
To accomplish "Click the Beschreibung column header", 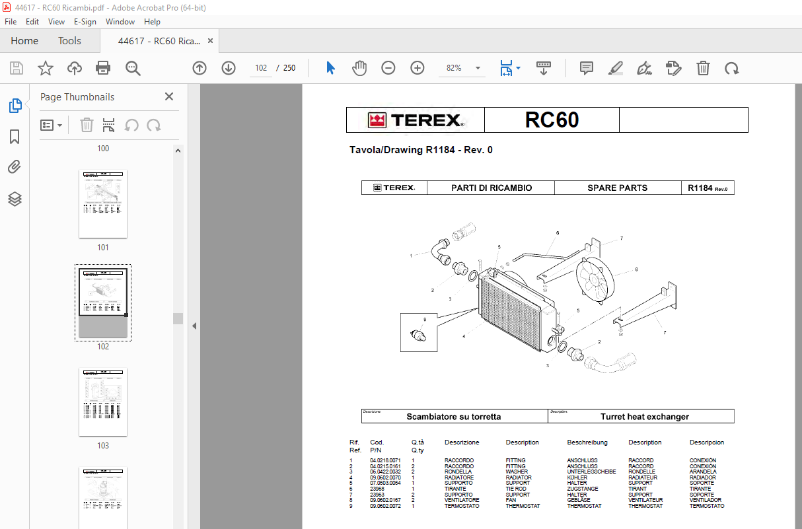I will 587,442.
